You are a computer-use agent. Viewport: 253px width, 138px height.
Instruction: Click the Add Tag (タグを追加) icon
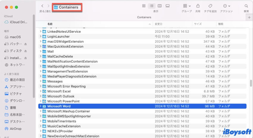(210, 6)
